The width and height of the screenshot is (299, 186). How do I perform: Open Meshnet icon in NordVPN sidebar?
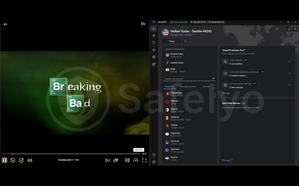click(154, 50)
